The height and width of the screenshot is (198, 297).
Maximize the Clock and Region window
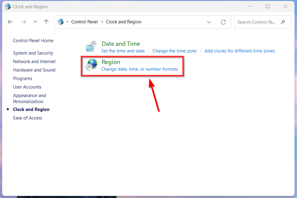[268, 6]
